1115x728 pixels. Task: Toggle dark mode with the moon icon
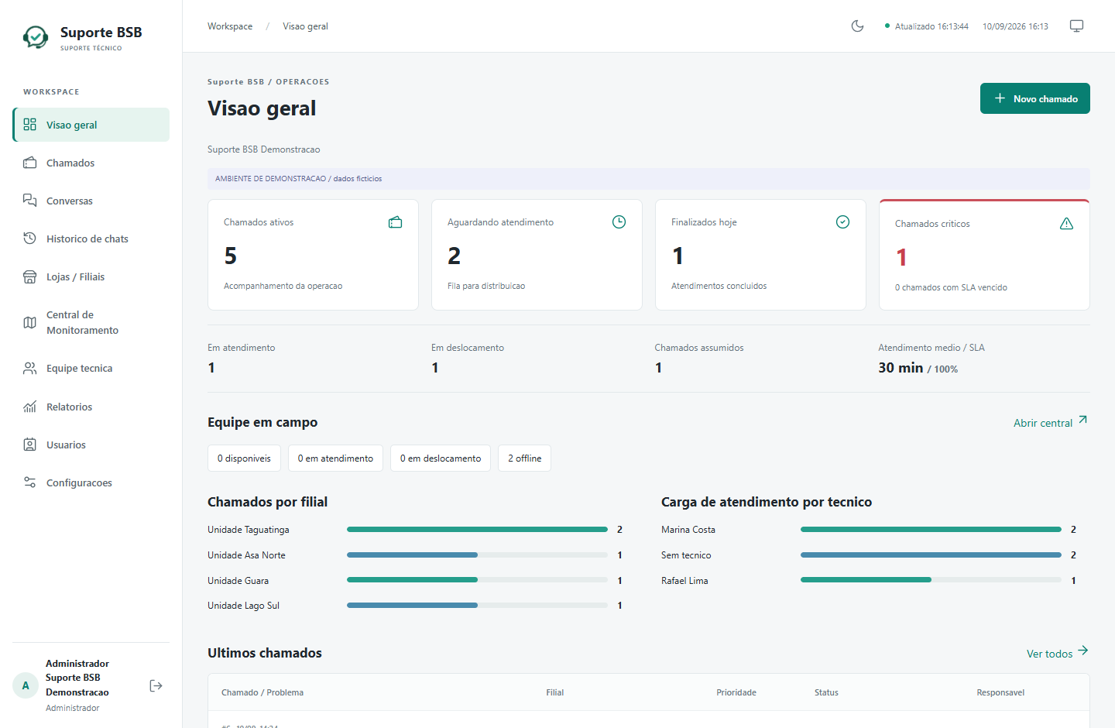857,26
